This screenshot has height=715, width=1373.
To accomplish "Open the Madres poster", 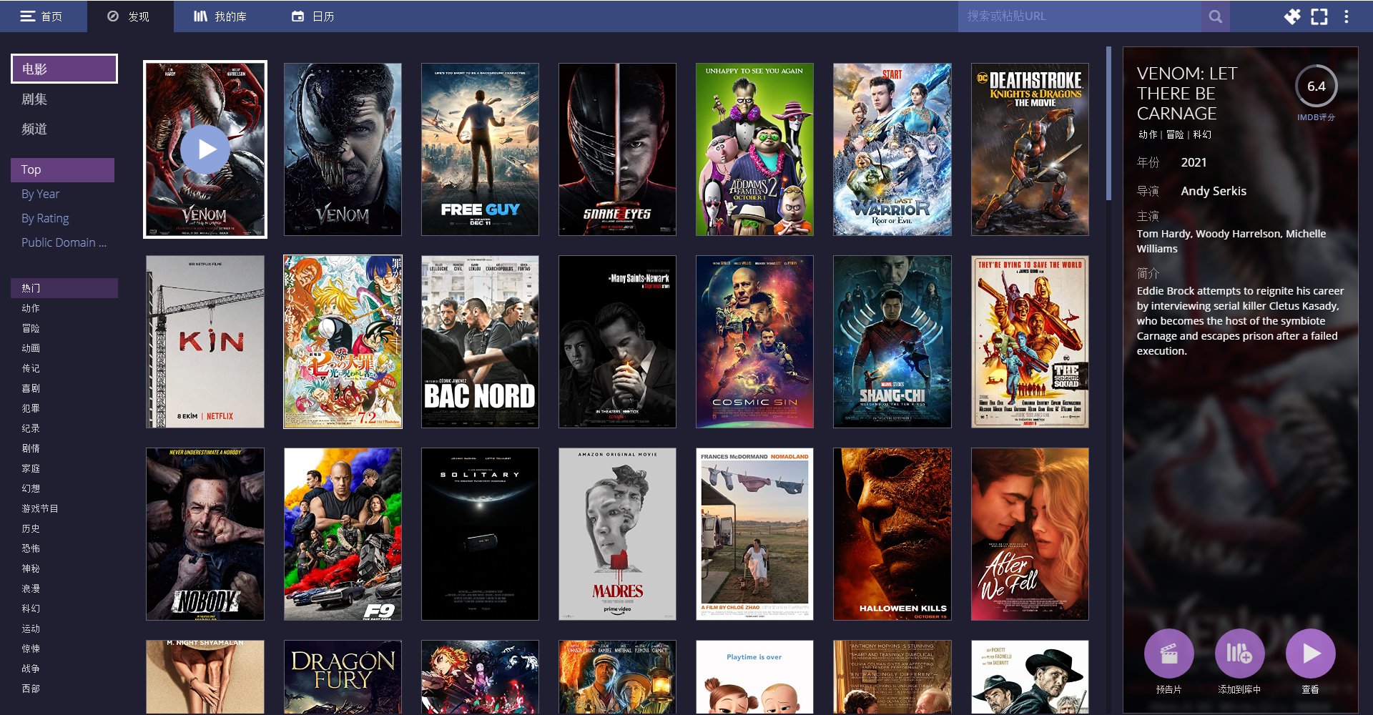I will click(x=617, y=534).
